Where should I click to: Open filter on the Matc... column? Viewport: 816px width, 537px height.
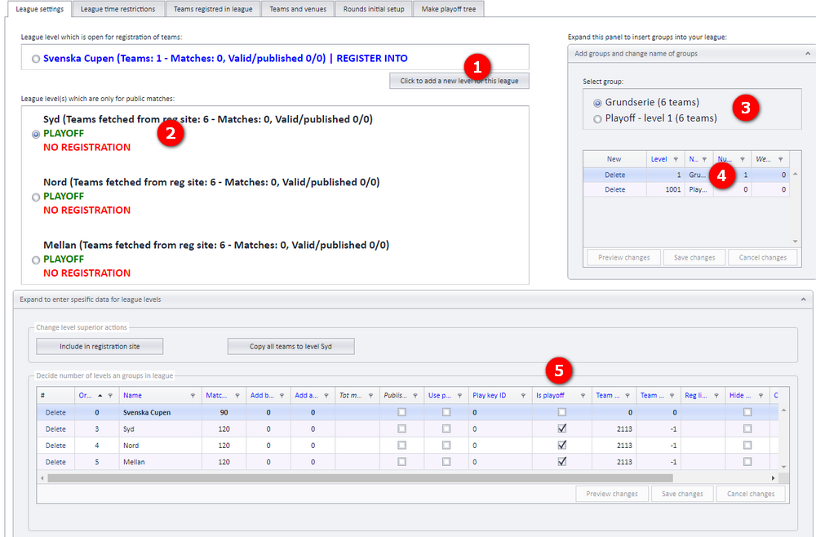237,396
